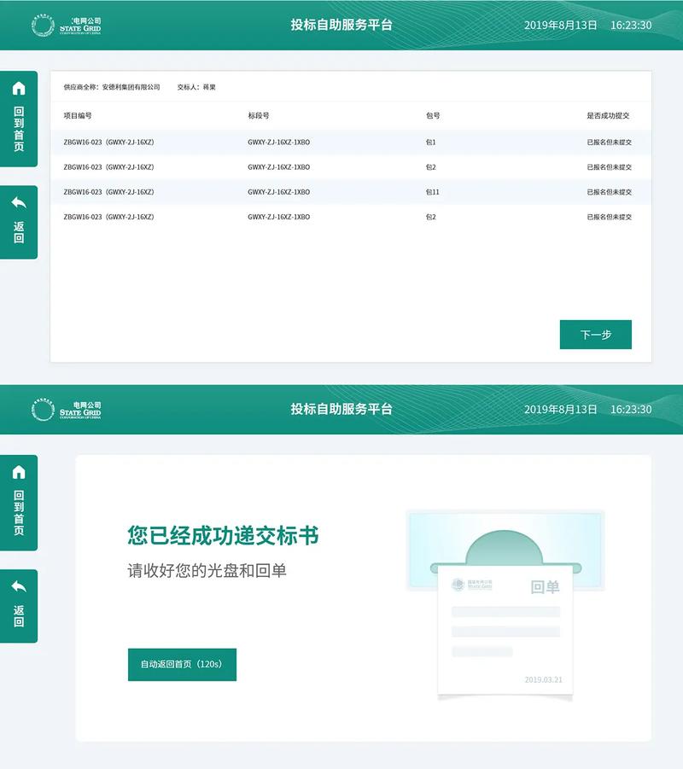This screenshot has width=683, height=769.
Task: Click the 自动返回首页 (120s) button
Action: click(x=182, y=664)
